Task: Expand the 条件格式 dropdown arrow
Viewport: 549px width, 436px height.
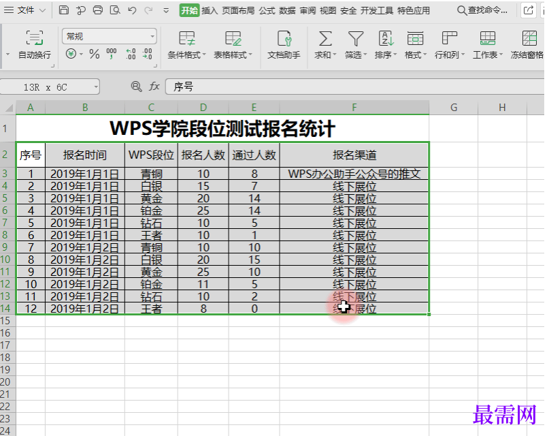Action: pyautogui.click(x=204, y=54)
